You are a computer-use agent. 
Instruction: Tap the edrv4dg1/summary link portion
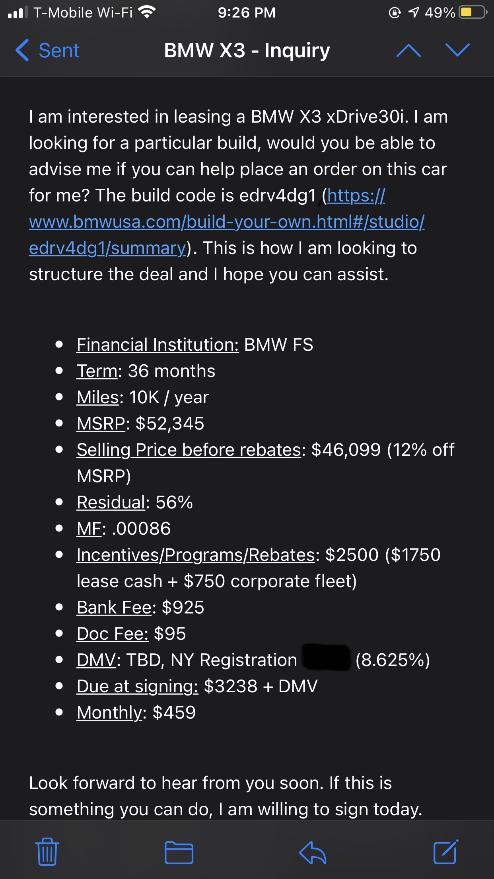point(107,248)
